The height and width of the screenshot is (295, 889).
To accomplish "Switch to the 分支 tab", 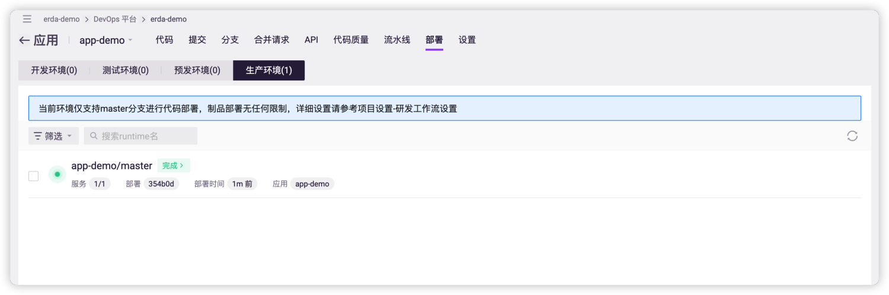I will pyautogui.click(x=230, y=40).
